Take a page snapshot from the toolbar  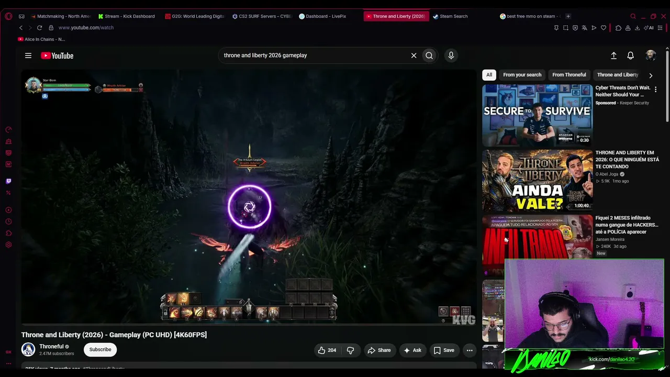tap(565, 28)
